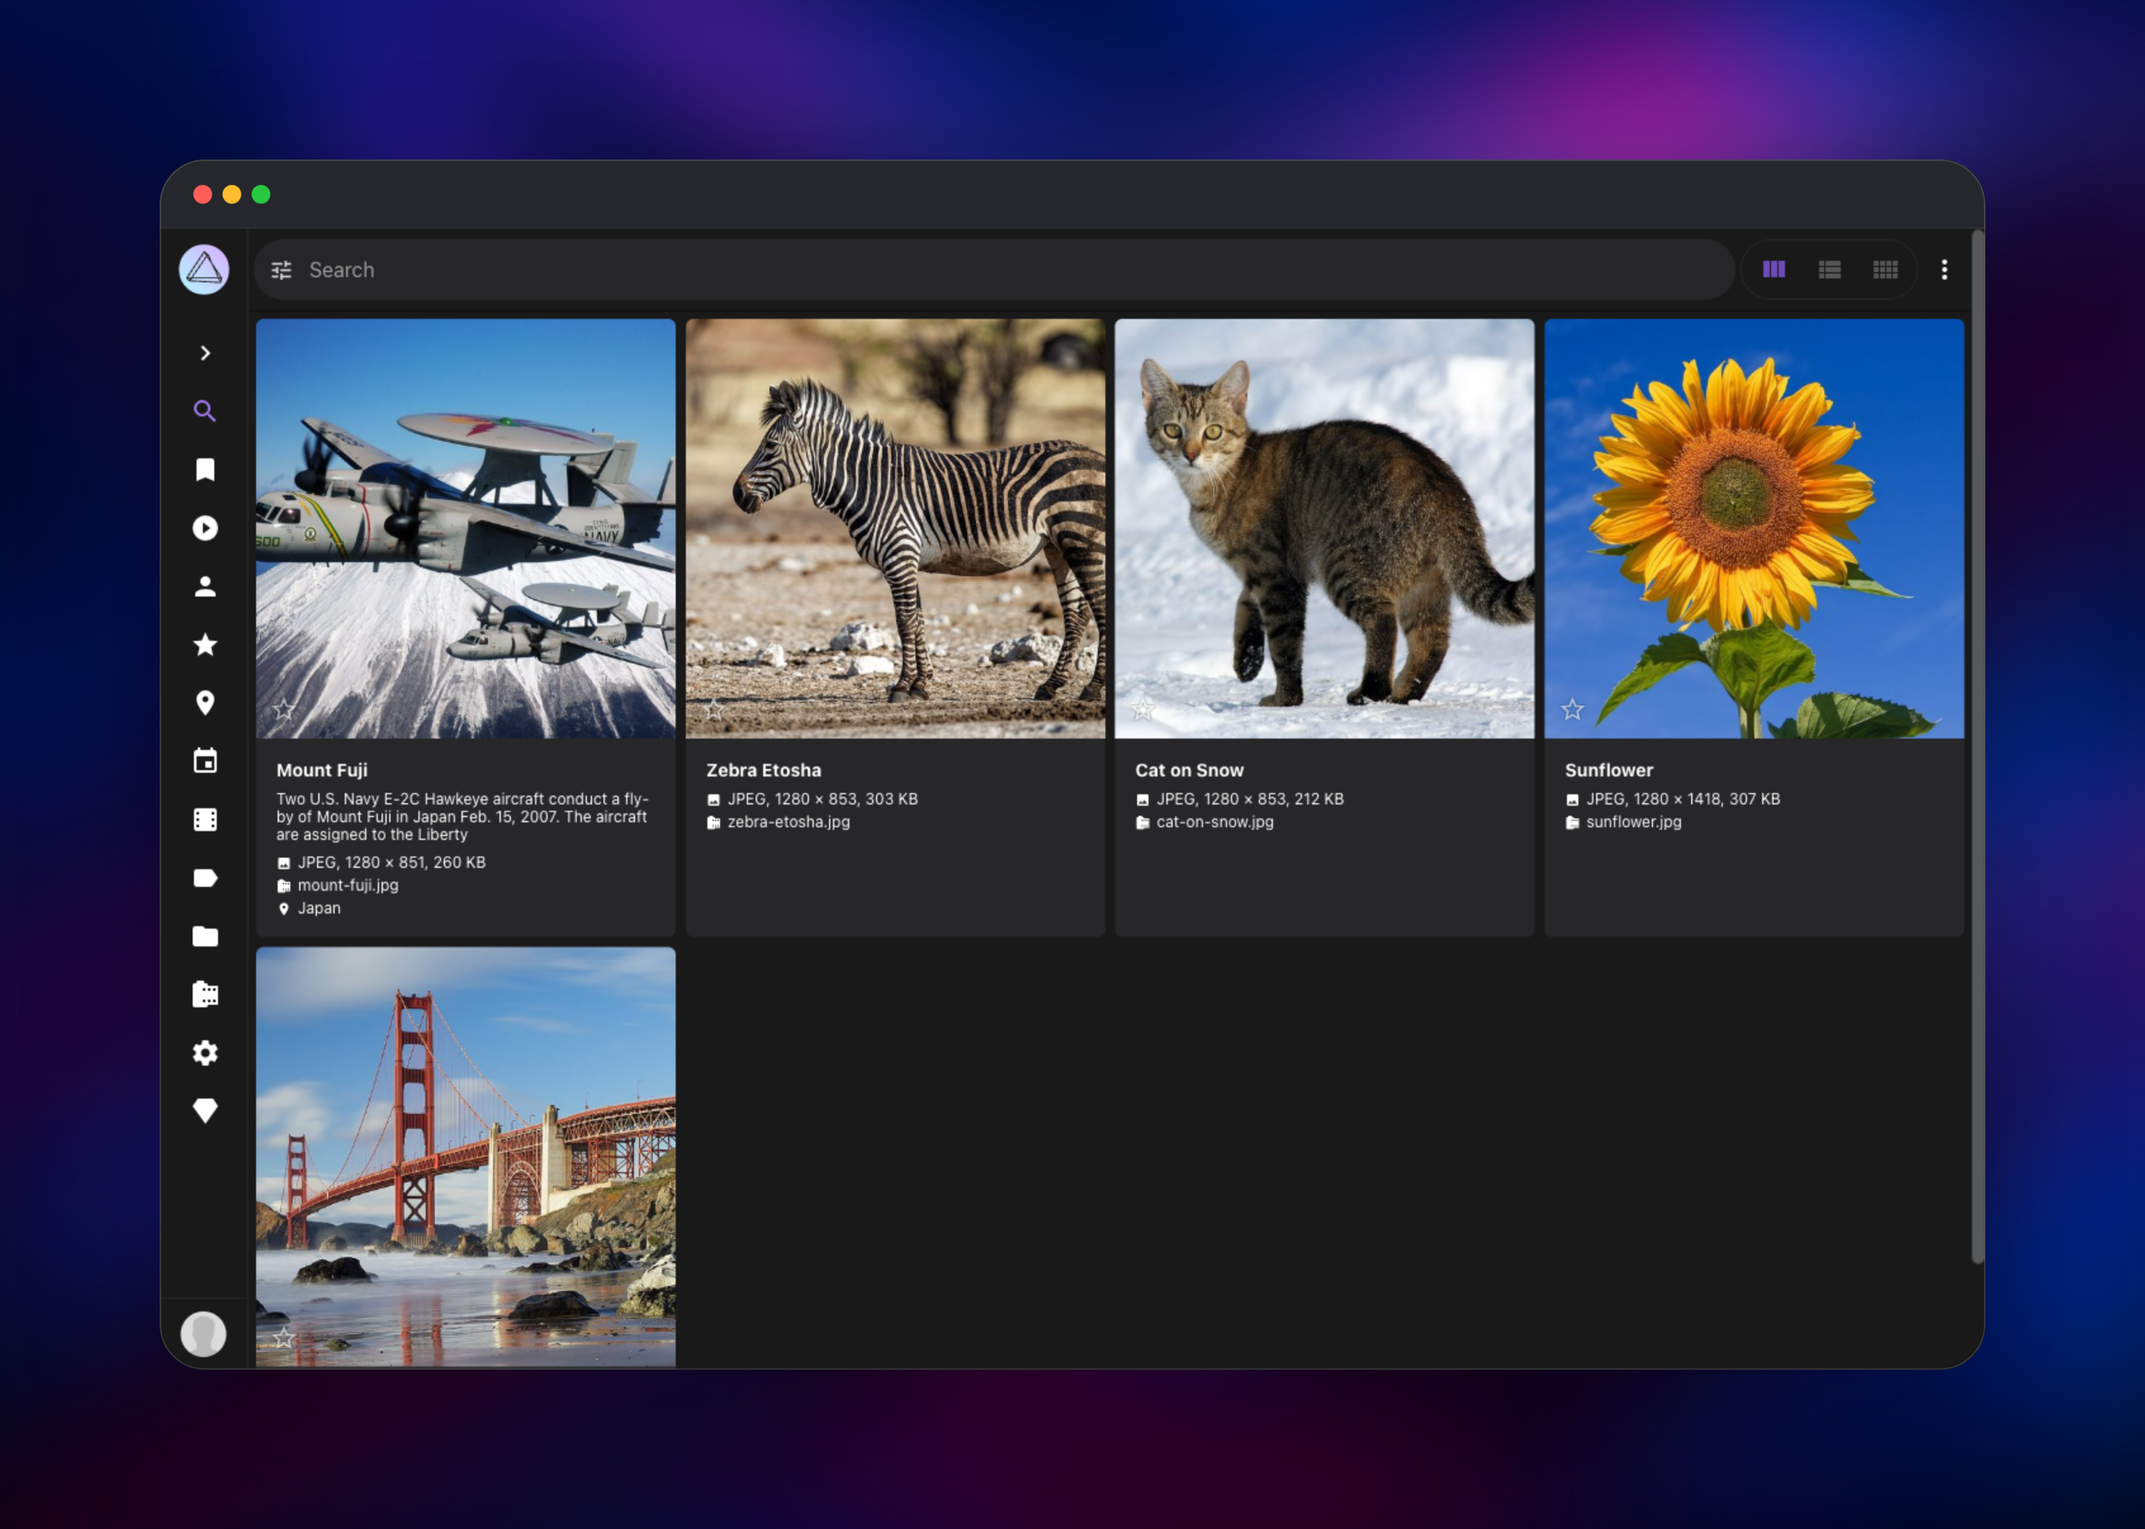Screen dimensions: 2145x1529
Task: Click the mount-fuji.jpg file name
Action: click(x=349, y=885)
